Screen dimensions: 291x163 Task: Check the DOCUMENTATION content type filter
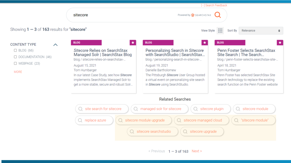15,57
